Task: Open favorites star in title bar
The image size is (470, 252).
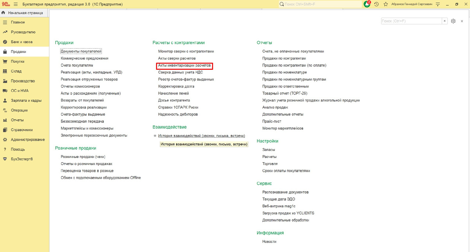Action: tap(386, 4)
